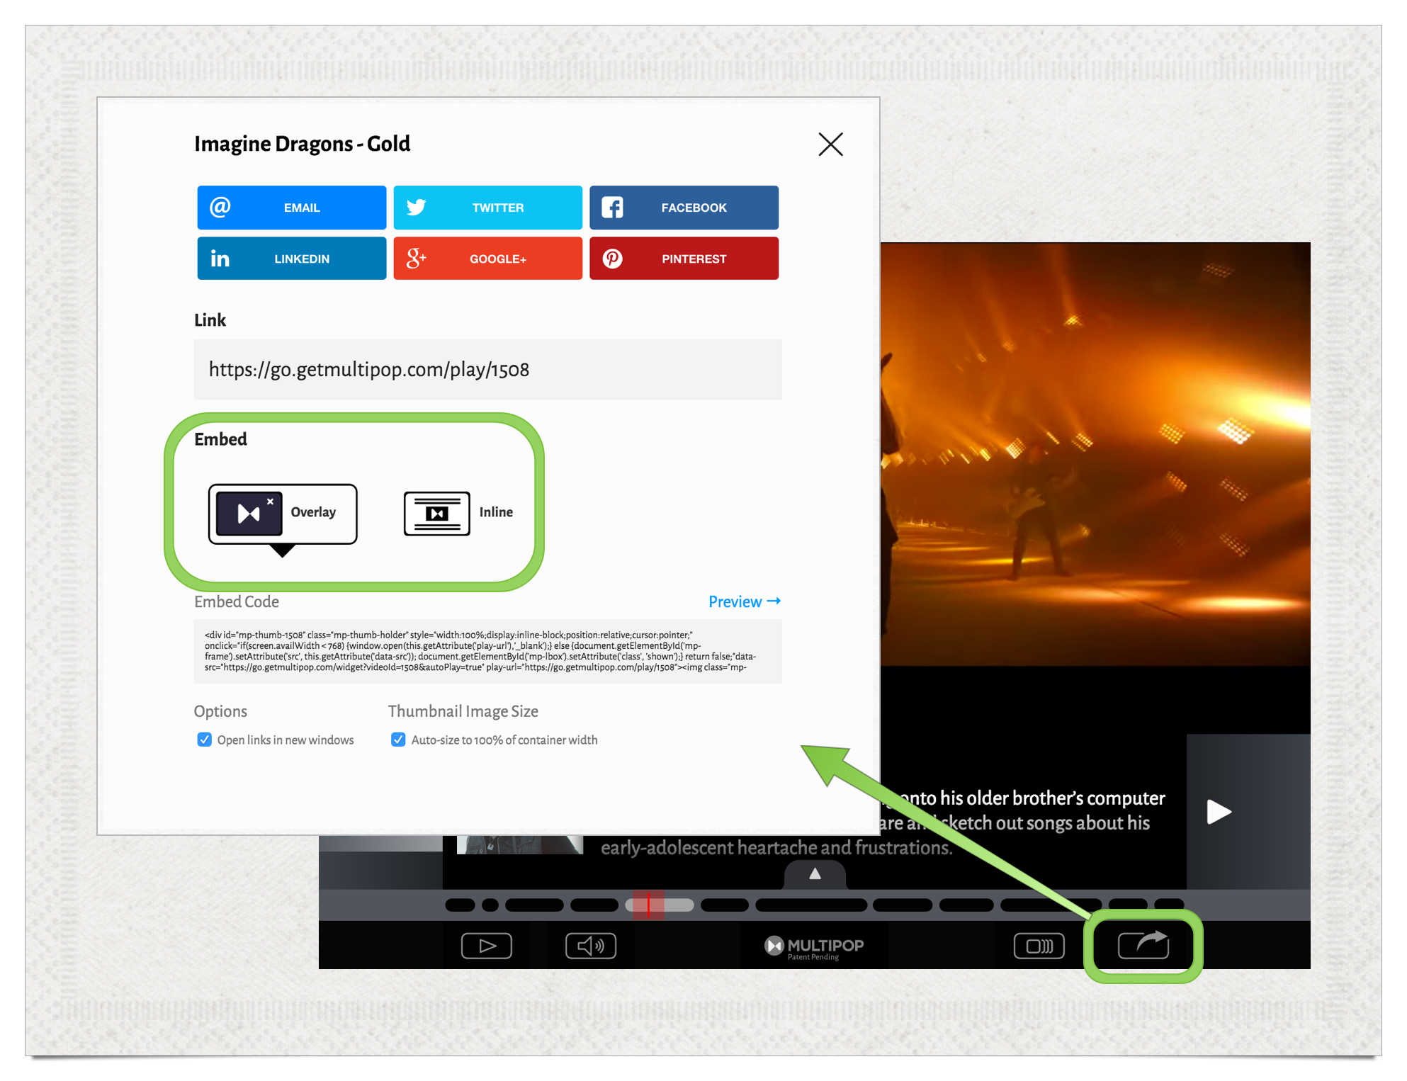Share via the Email button
Image resolution: width=1407 pixels, height=1081 pixels.
[x=291, y=208]
